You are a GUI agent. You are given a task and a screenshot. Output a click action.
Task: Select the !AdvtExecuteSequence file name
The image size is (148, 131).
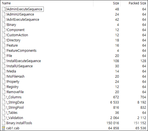[x=23, y=20]
